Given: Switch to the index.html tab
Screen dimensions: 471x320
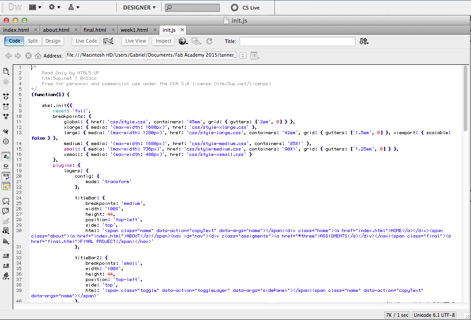Looking at the screenshot, I should coord(16,30).
